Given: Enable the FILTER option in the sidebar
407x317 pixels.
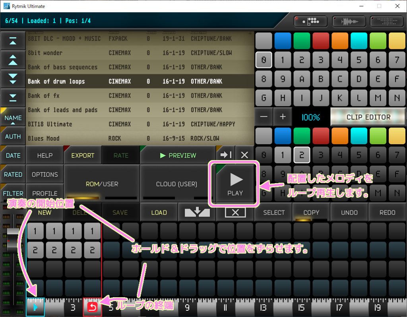Looking at the screenshot, I should click(12, 193).
